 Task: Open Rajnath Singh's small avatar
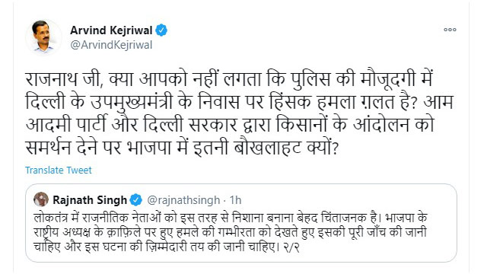[41, 199]
